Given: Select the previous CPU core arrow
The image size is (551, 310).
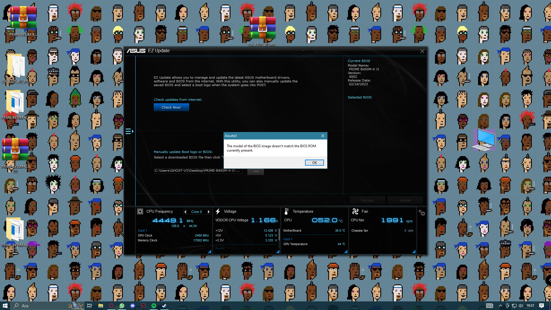Looking at the screenshot, I should (x=185, y=212).
